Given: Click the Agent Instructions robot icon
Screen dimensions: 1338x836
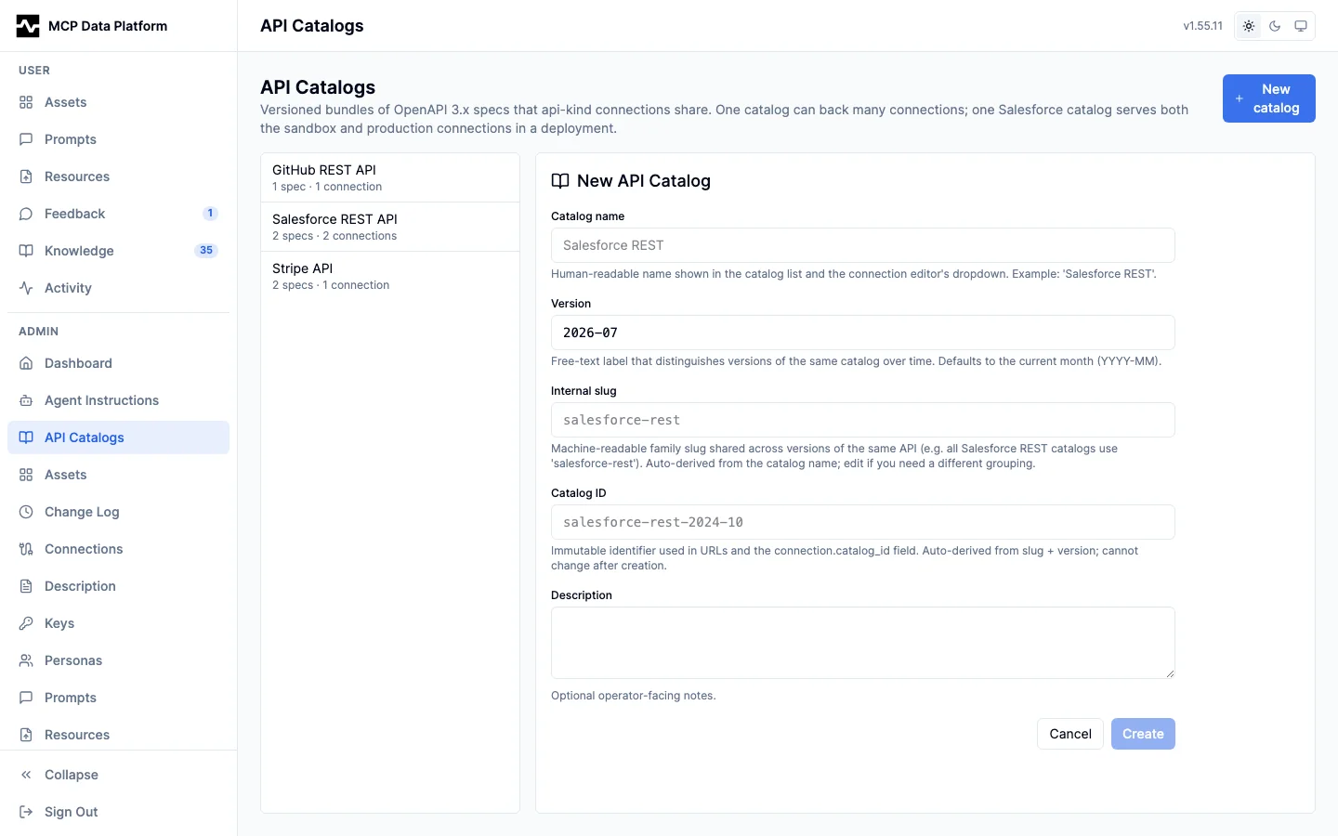Looking at the screenshot, I should coord(26,400).
